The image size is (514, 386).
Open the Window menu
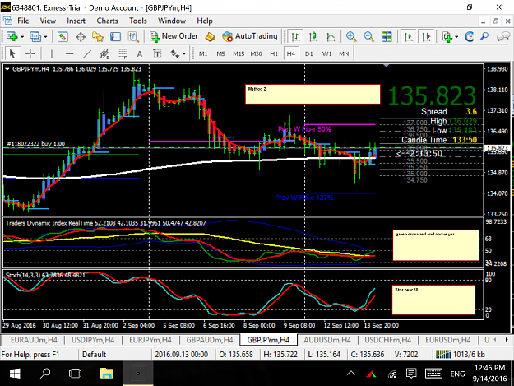(x=172, y=21)
